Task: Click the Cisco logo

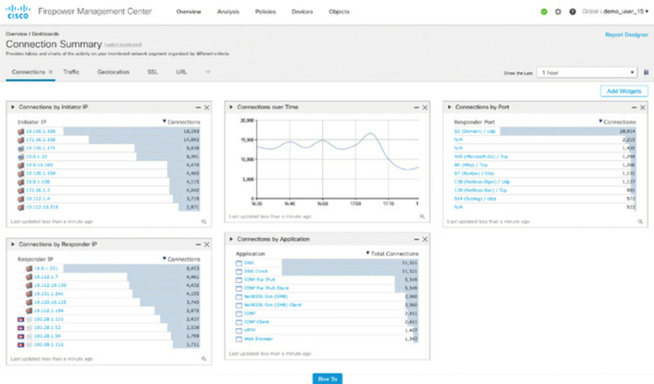Action: 18,12
